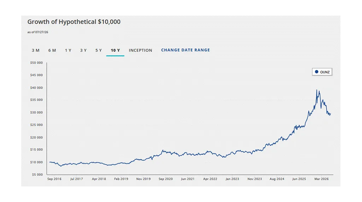362x202 pixels.
Task: Click the Feb 2019 x-axis label
Action: click(121, 179)
